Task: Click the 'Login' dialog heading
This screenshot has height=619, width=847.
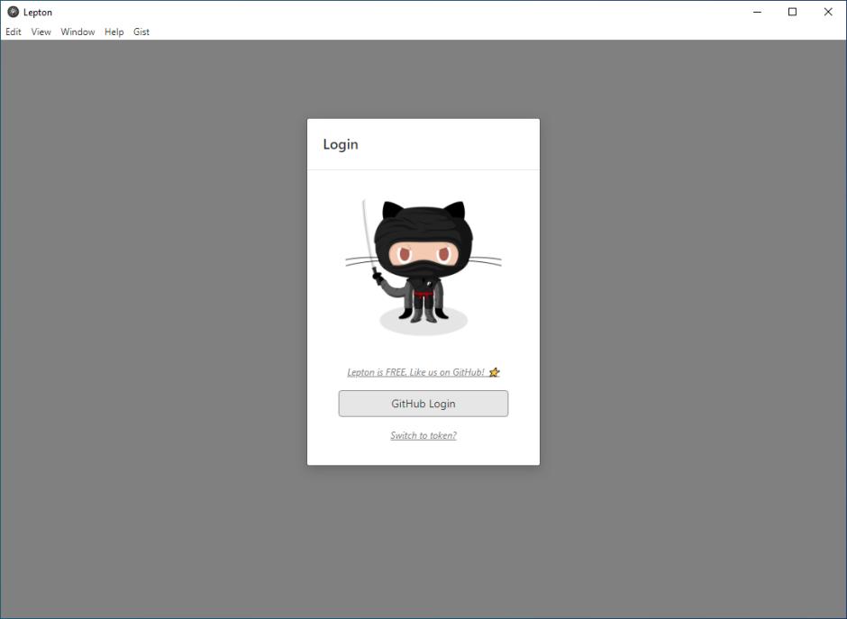Action: coord(341,144)
